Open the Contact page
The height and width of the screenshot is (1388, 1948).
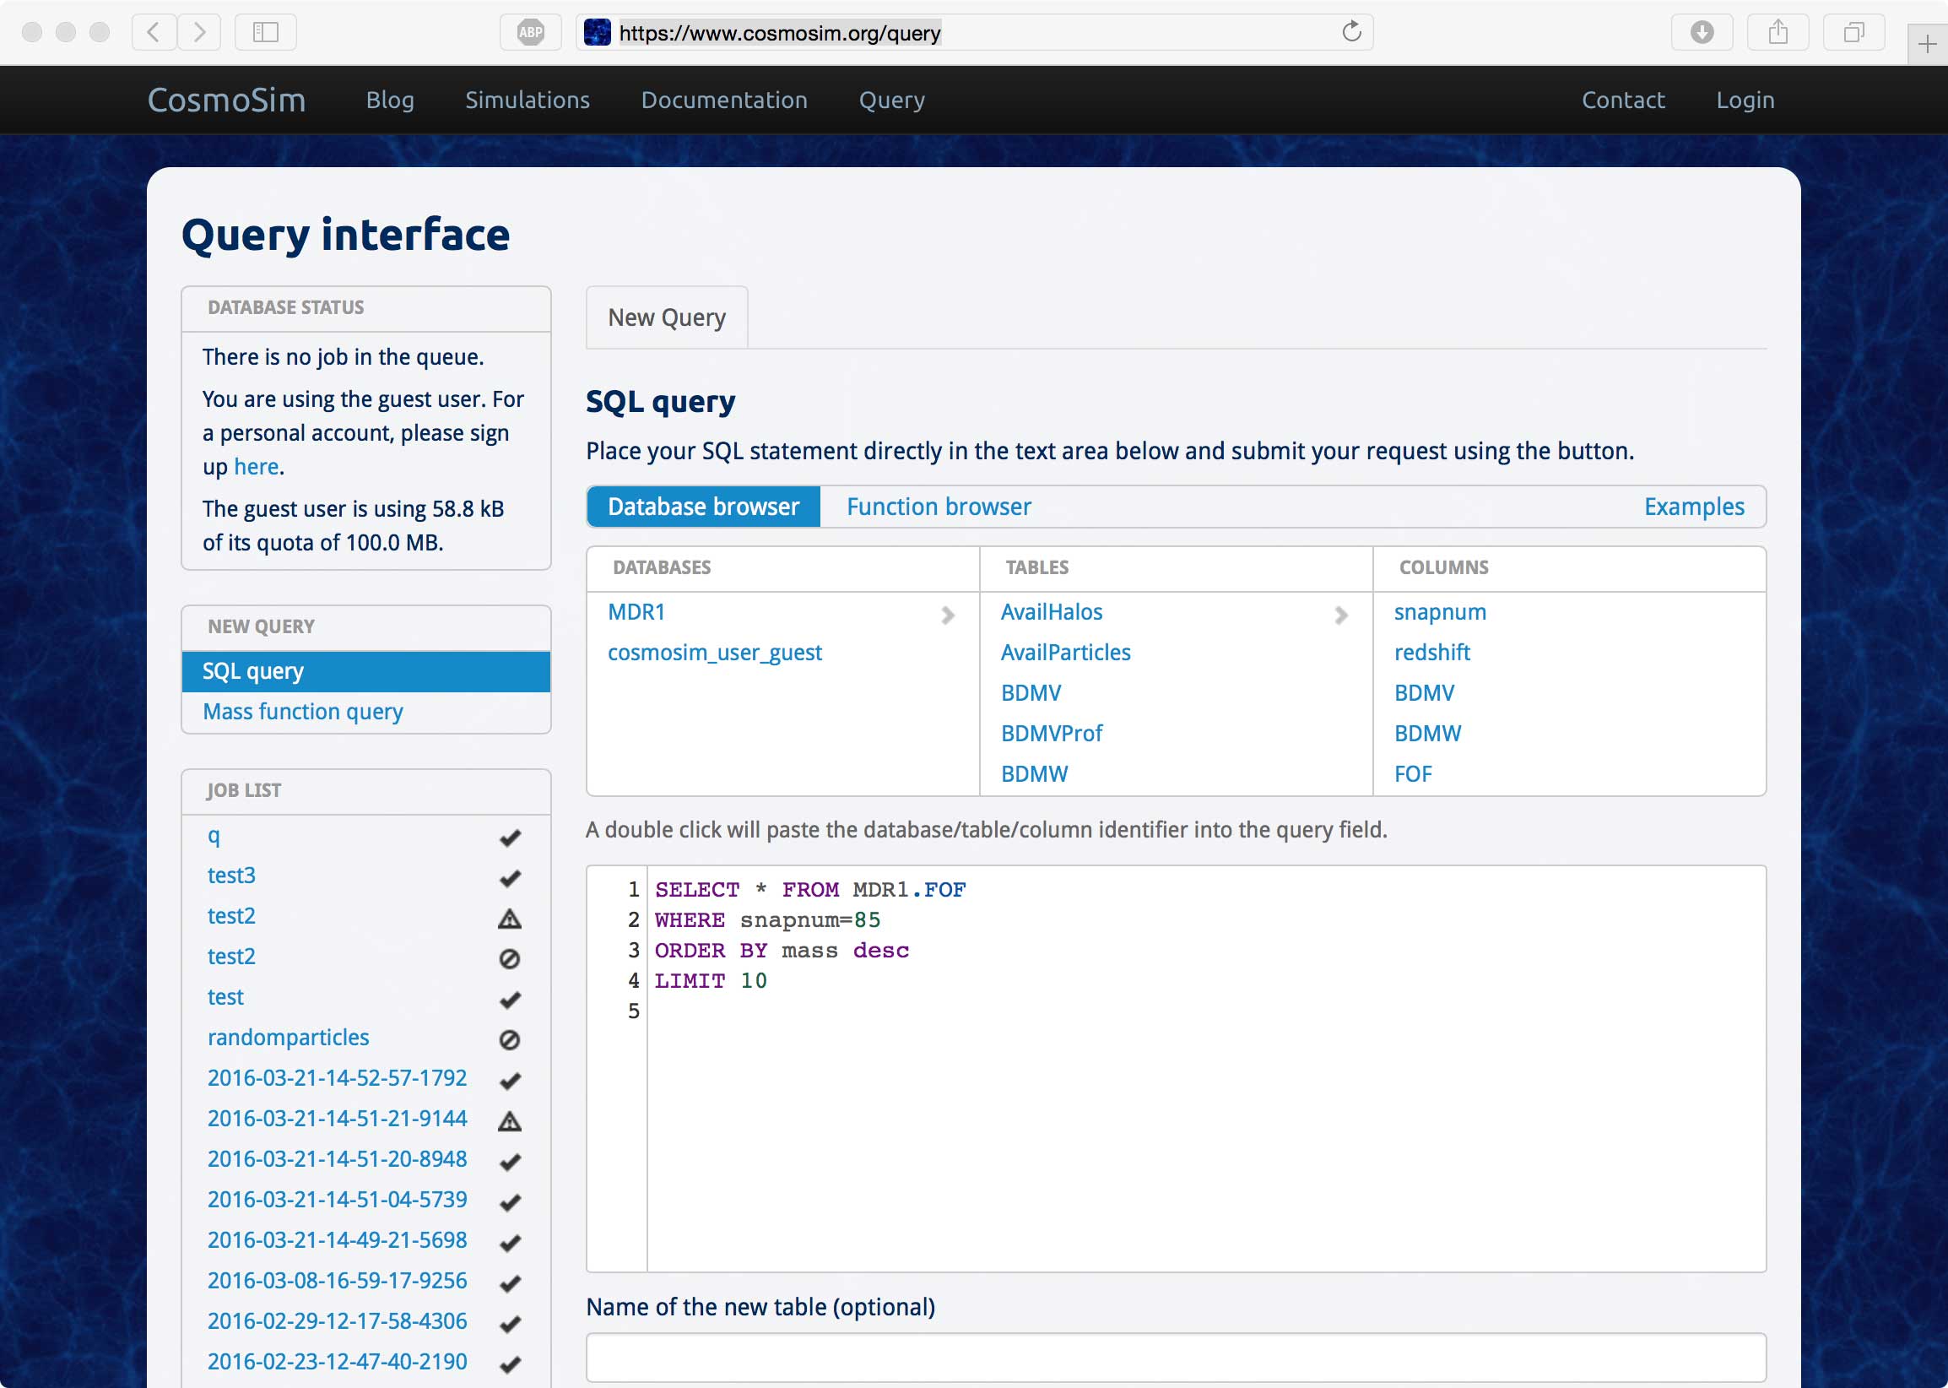coord(1623,100)
